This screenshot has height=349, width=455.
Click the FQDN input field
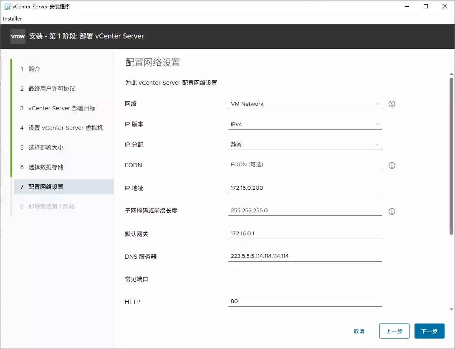tap(305, 165)
